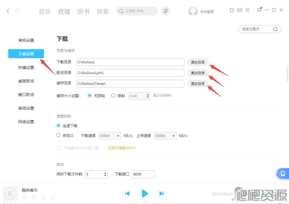Viewport: 289px width, 204px height.
Task: Open the 音乐 tab
Action: [45, 12]
